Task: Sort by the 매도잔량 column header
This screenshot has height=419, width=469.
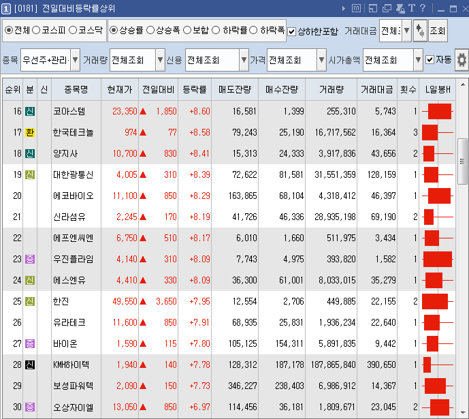Action: (x=235, y=89)
